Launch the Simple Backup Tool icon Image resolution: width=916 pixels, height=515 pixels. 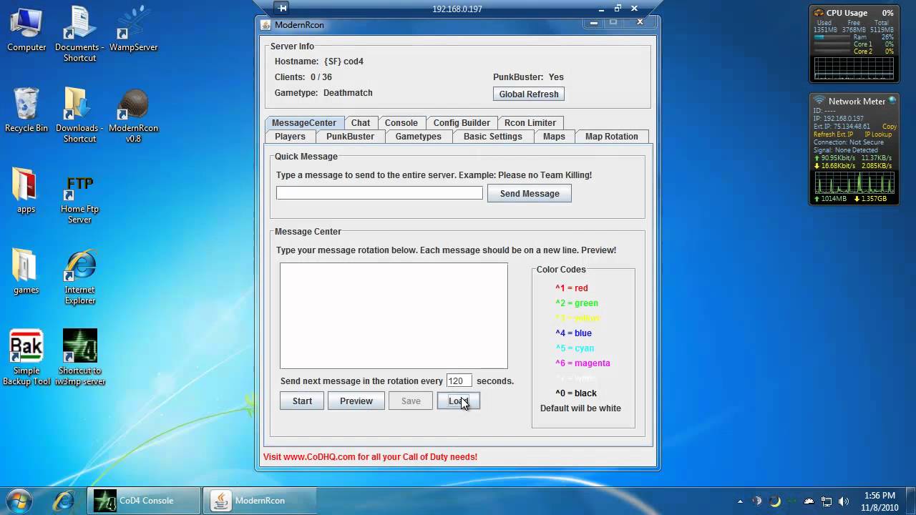[x=26, y=358]
